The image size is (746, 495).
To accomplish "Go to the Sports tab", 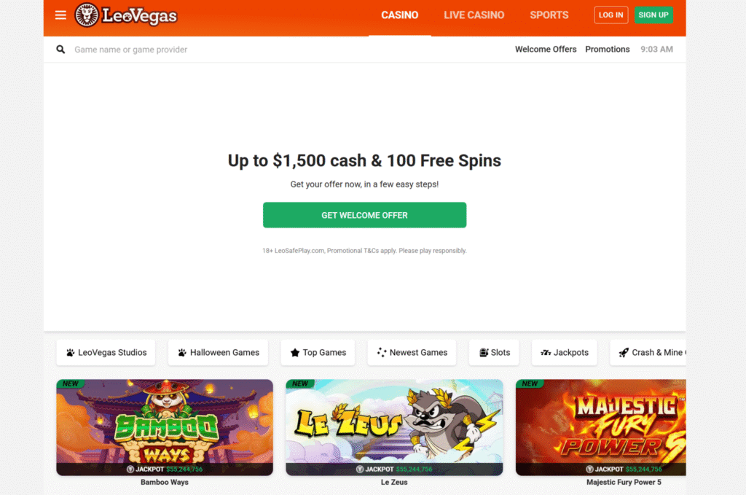I will pyautogui.click(x=549, y=15).
